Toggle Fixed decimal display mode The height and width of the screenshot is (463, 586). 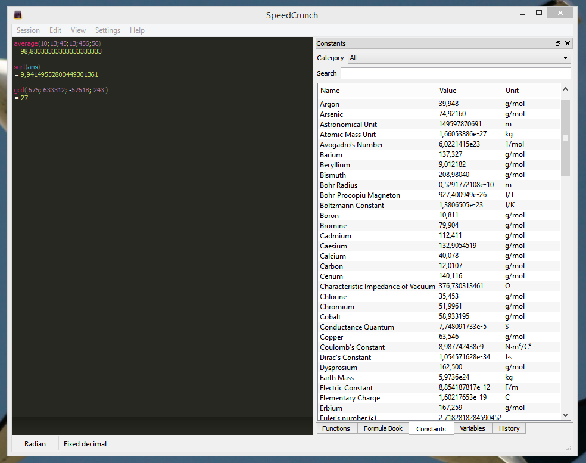pyautogui.click(x=84, y=443)
